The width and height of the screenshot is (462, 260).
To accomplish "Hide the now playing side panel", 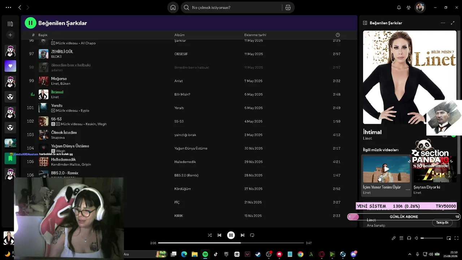I will pos(365,23).
